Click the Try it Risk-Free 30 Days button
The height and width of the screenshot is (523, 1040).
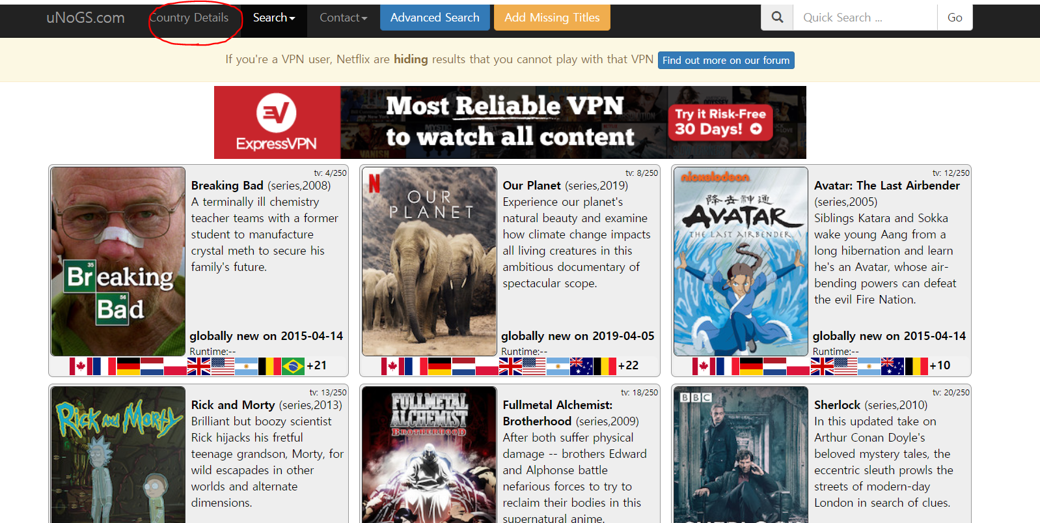tap(720, 122)
